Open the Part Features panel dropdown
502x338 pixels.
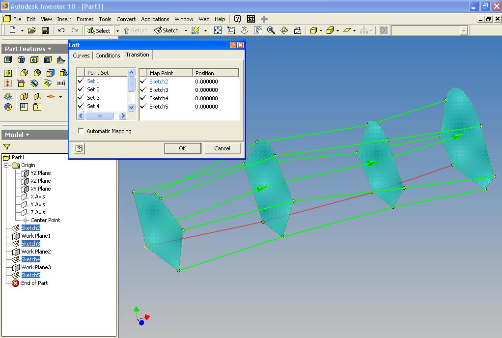tap(50, 49)
